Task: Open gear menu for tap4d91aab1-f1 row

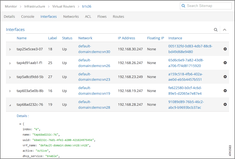Action: pyautogui.click(x=225, y=63)
